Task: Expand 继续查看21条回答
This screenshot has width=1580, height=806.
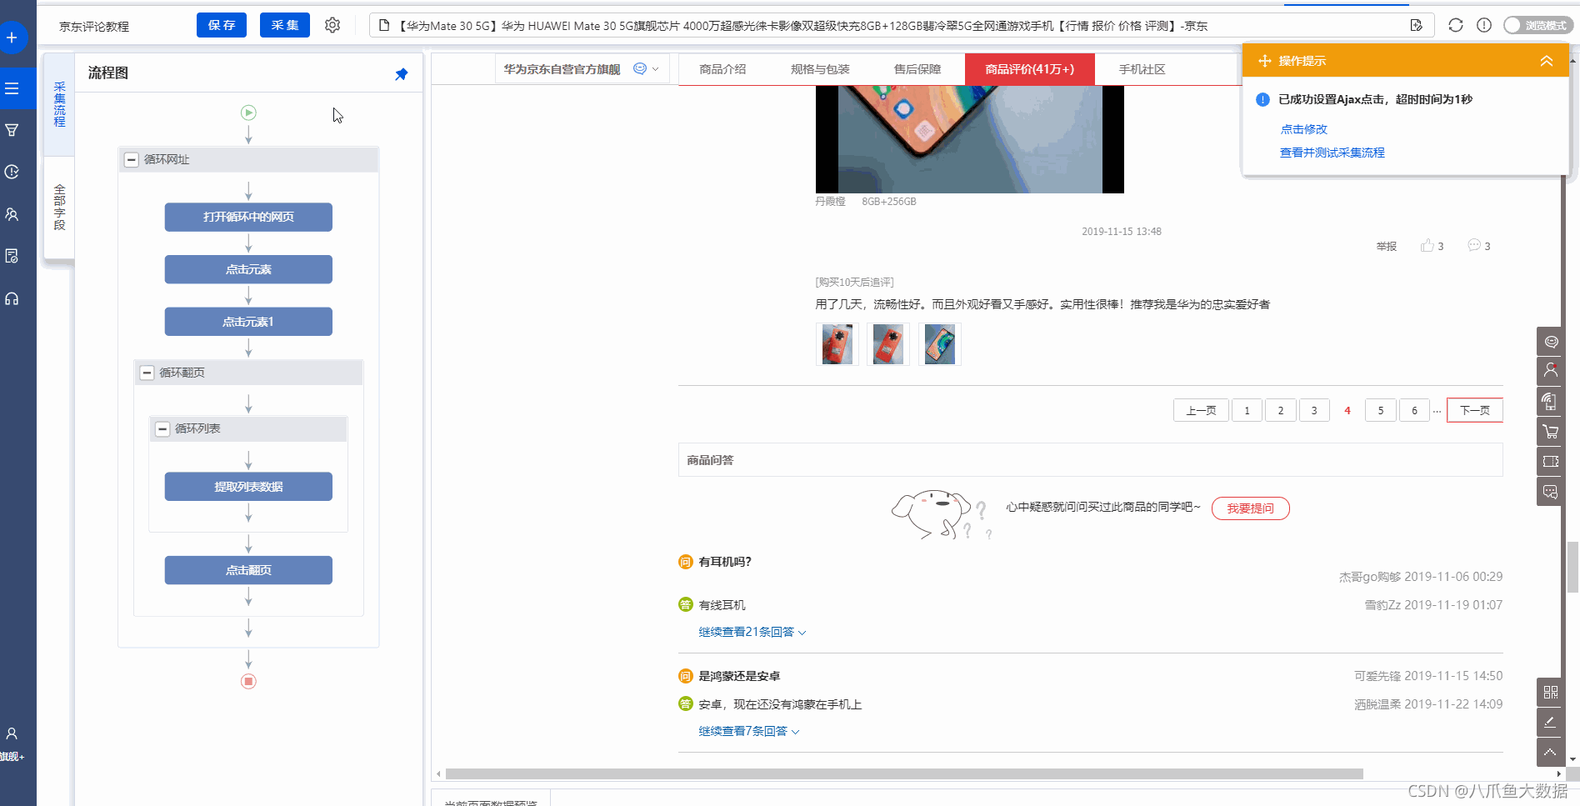Action: click(752, 632)
